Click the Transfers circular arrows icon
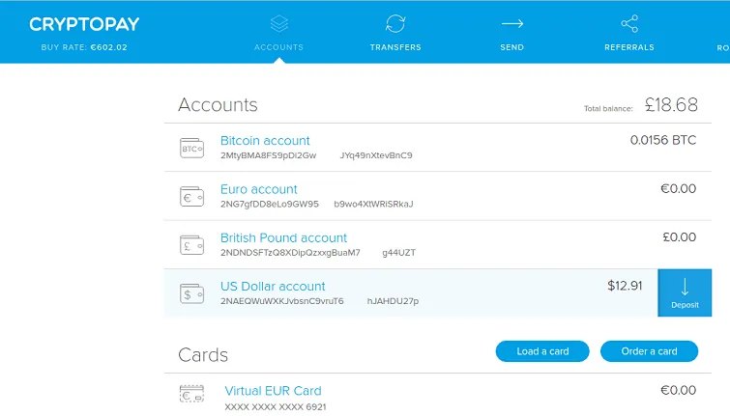 click(395, 24)
